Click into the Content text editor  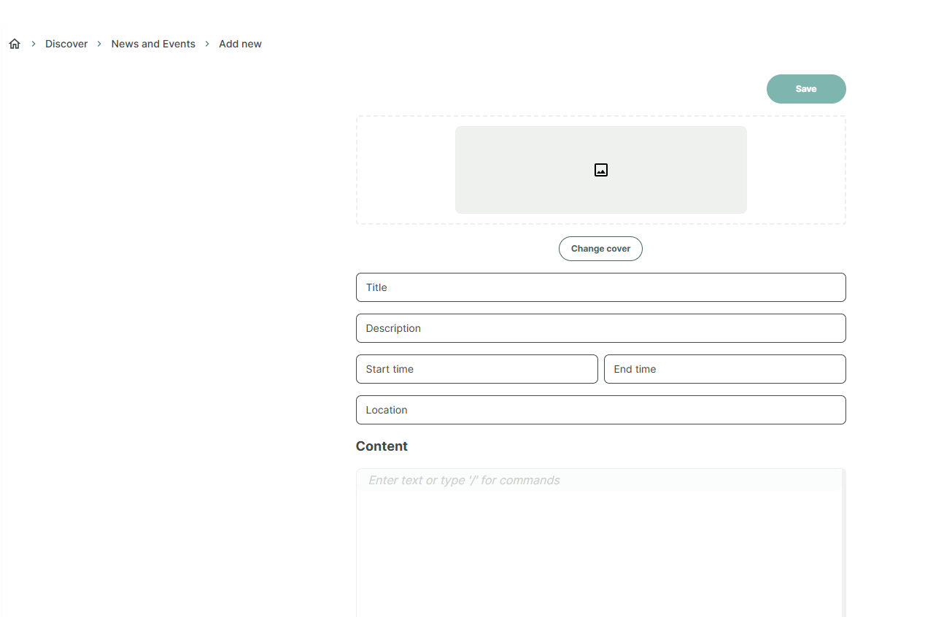click(x=600, y=543)
